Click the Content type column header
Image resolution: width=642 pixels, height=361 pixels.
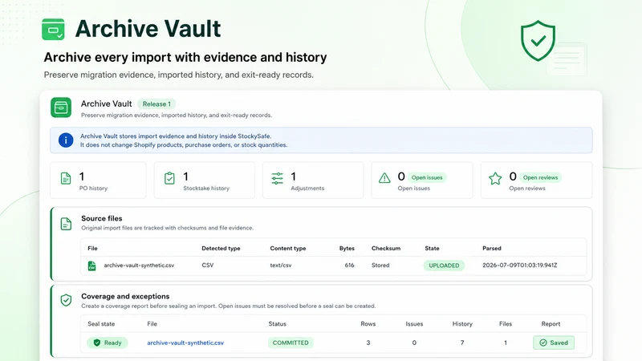tap(288, 248)
